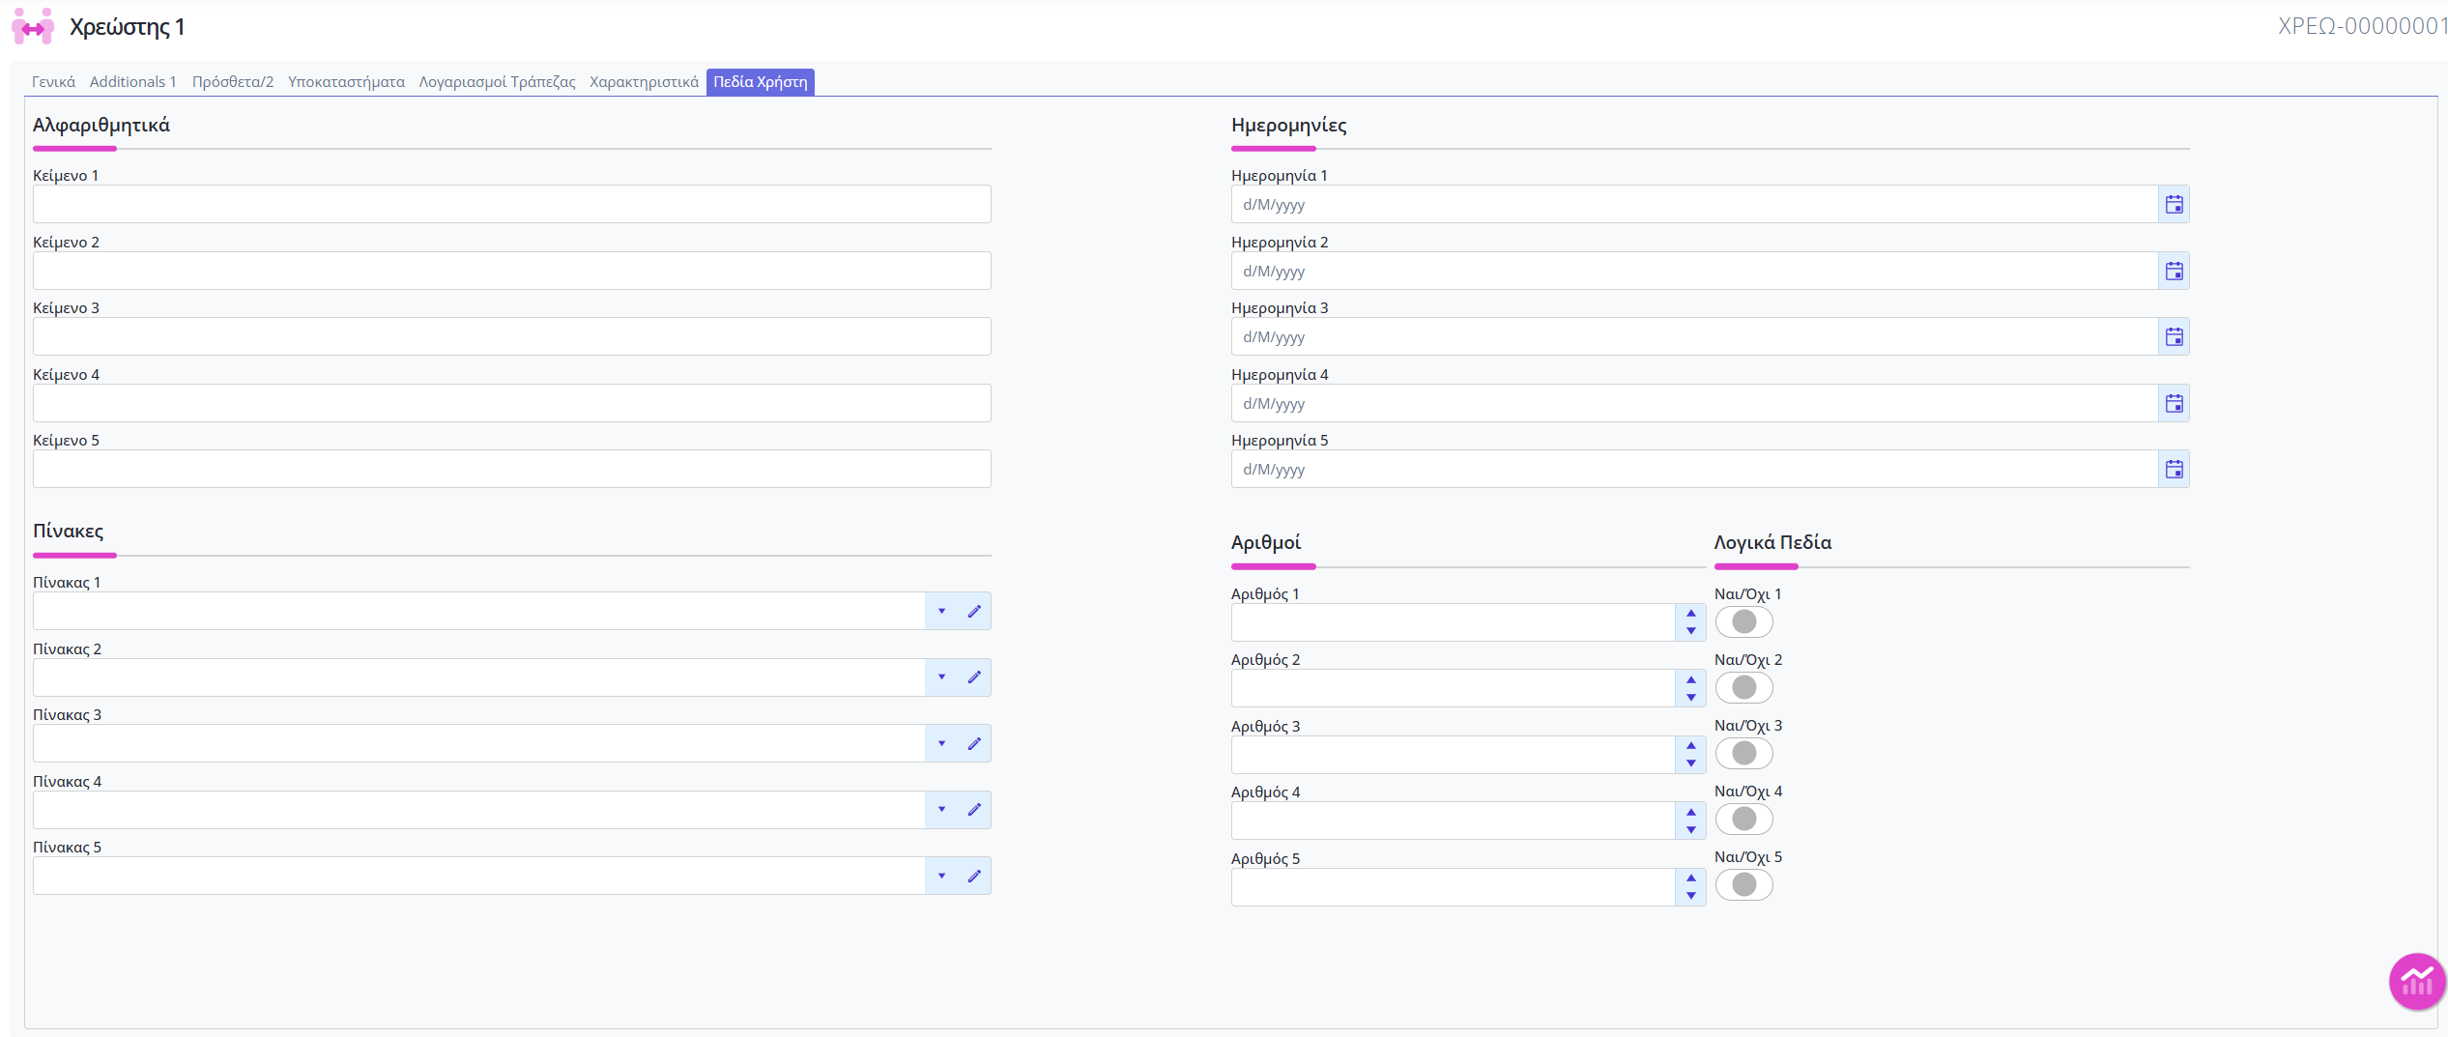
Task: Open calendar picker for Ημερομηνία 5
Action: tap(2174, 469)
